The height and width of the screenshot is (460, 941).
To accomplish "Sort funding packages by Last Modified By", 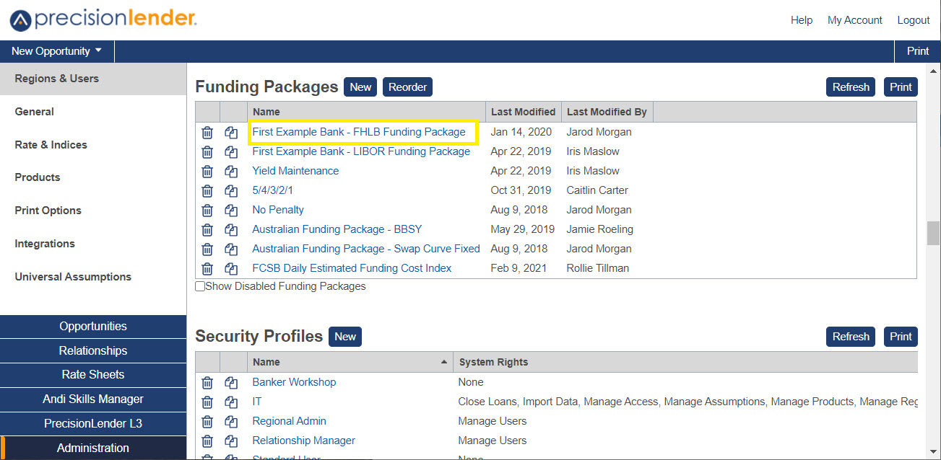I will coord(607,112).
